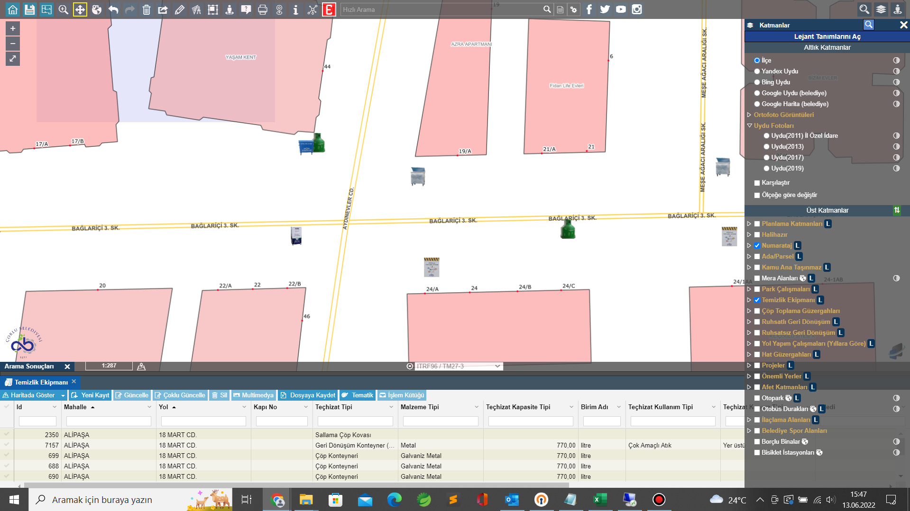This screenshot has height=511, width=910.
Task: Click the printer icon
Action: (x=262, y=9)
